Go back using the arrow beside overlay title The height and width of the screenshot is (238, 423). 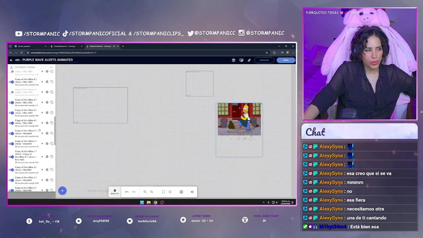(11, 60)
